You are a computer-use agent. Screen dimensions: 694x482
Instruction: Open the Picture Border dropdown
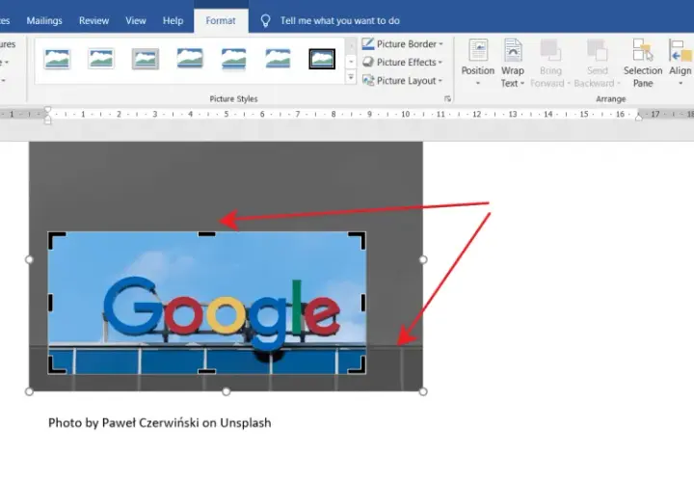click(402, 43)
